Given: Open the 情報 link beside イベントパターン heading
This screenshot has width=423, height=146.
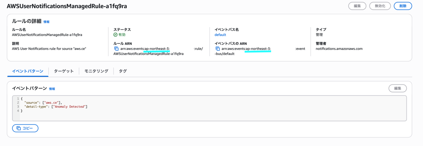Looking at the screenshot, I should (52, 89).
